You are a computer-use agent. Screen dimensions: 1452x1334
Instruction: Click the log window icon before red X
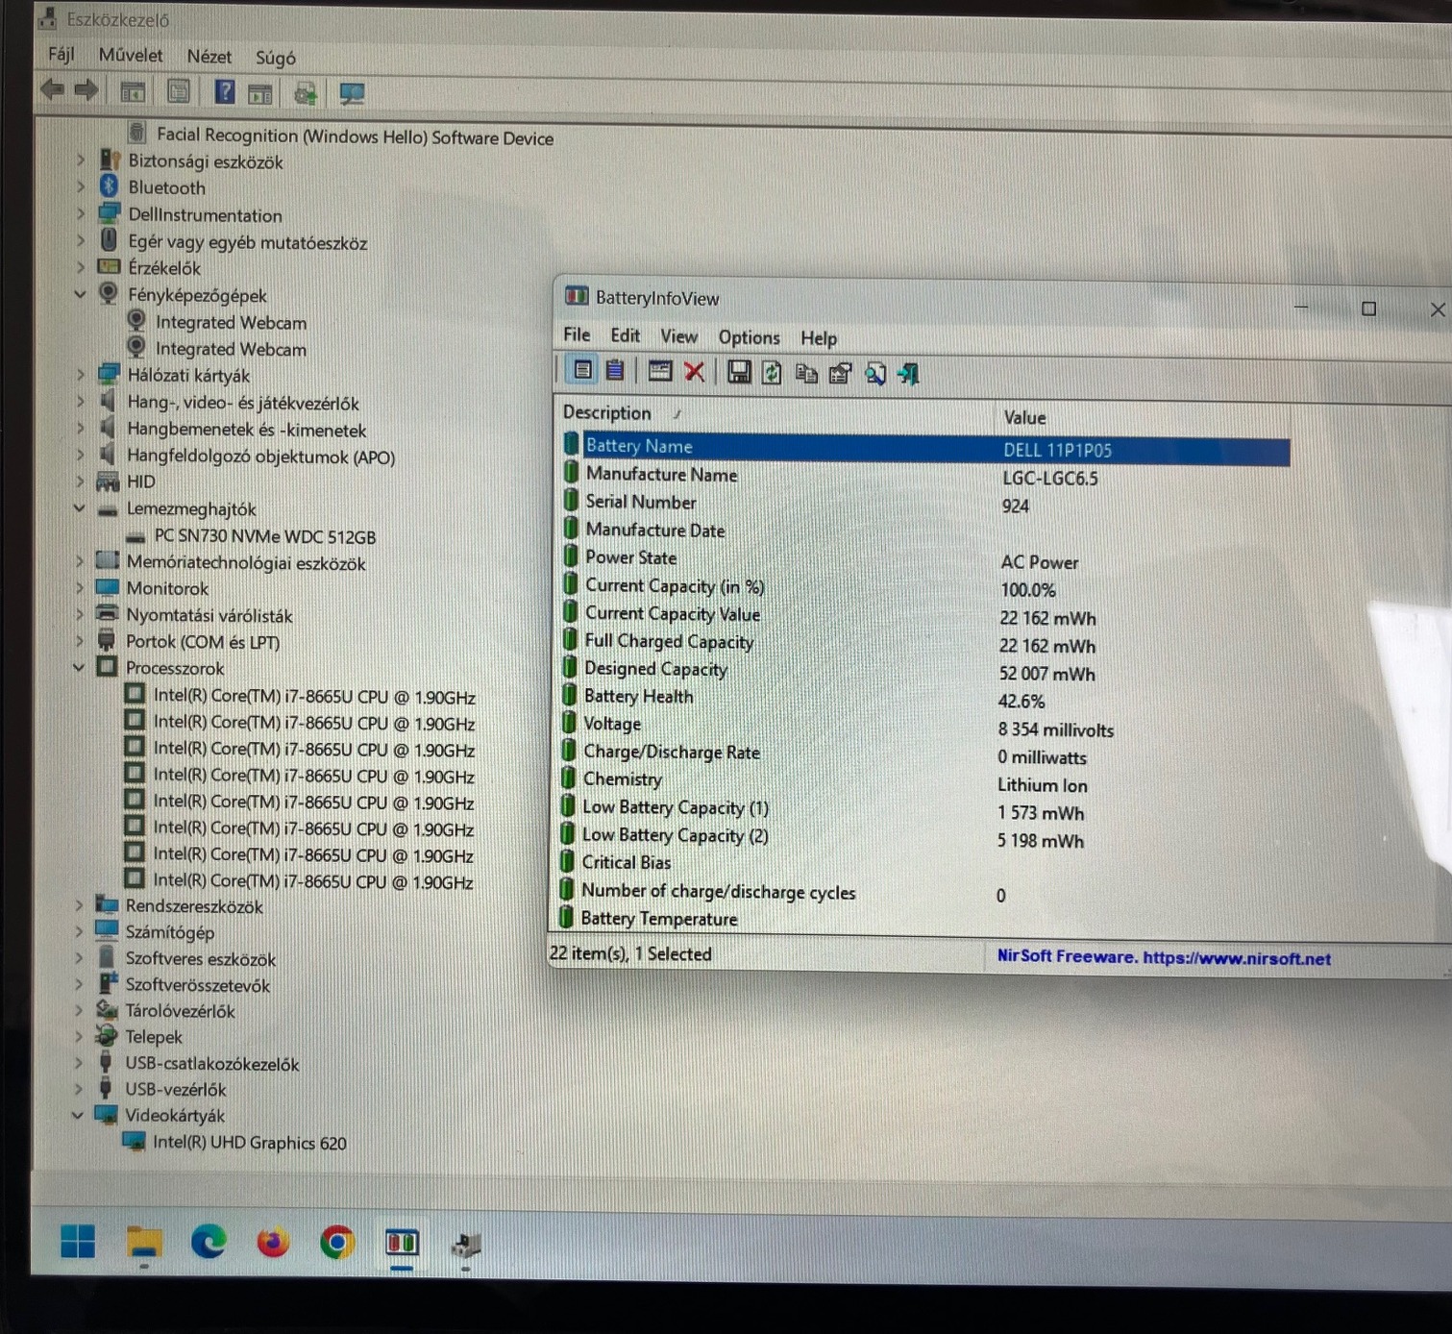[659, 371]
